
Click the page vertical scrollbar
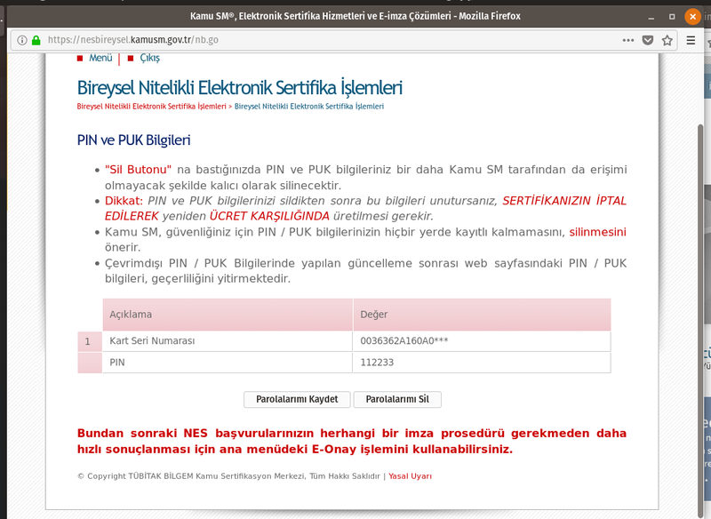pyautogui.click(x=700, y=267)
